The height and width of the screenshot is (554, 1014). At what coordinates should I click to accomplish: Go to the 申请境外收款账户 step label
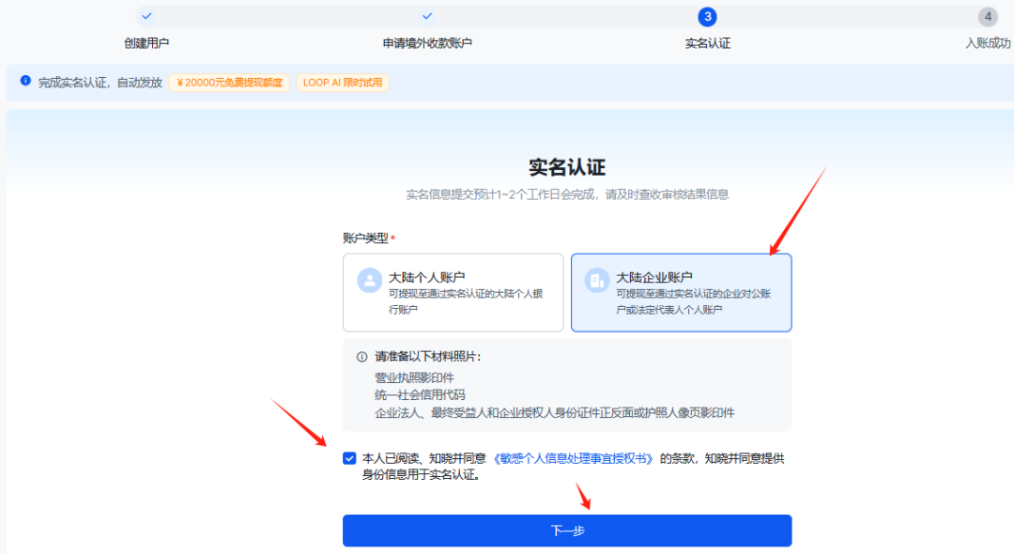click(427, 43)
